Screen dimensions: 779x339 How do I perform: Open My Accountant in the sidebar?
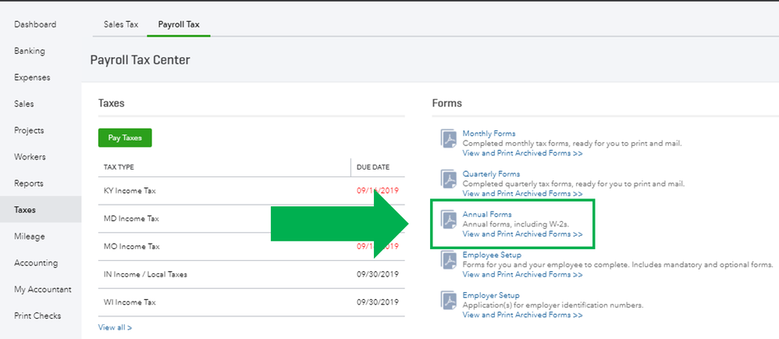point(43,289)
